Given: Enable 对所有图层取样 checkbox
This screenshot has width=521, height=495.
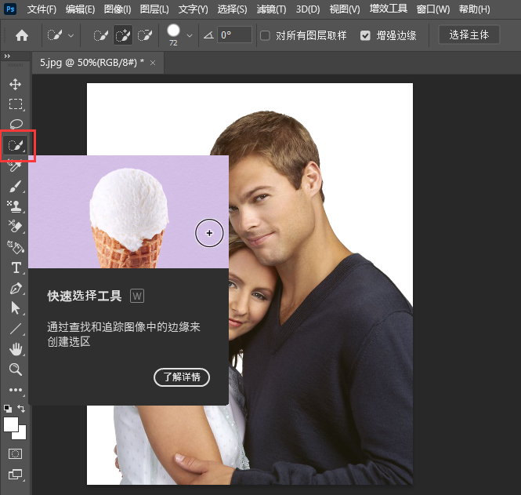Looking at the screenshot, I should 265,35.
